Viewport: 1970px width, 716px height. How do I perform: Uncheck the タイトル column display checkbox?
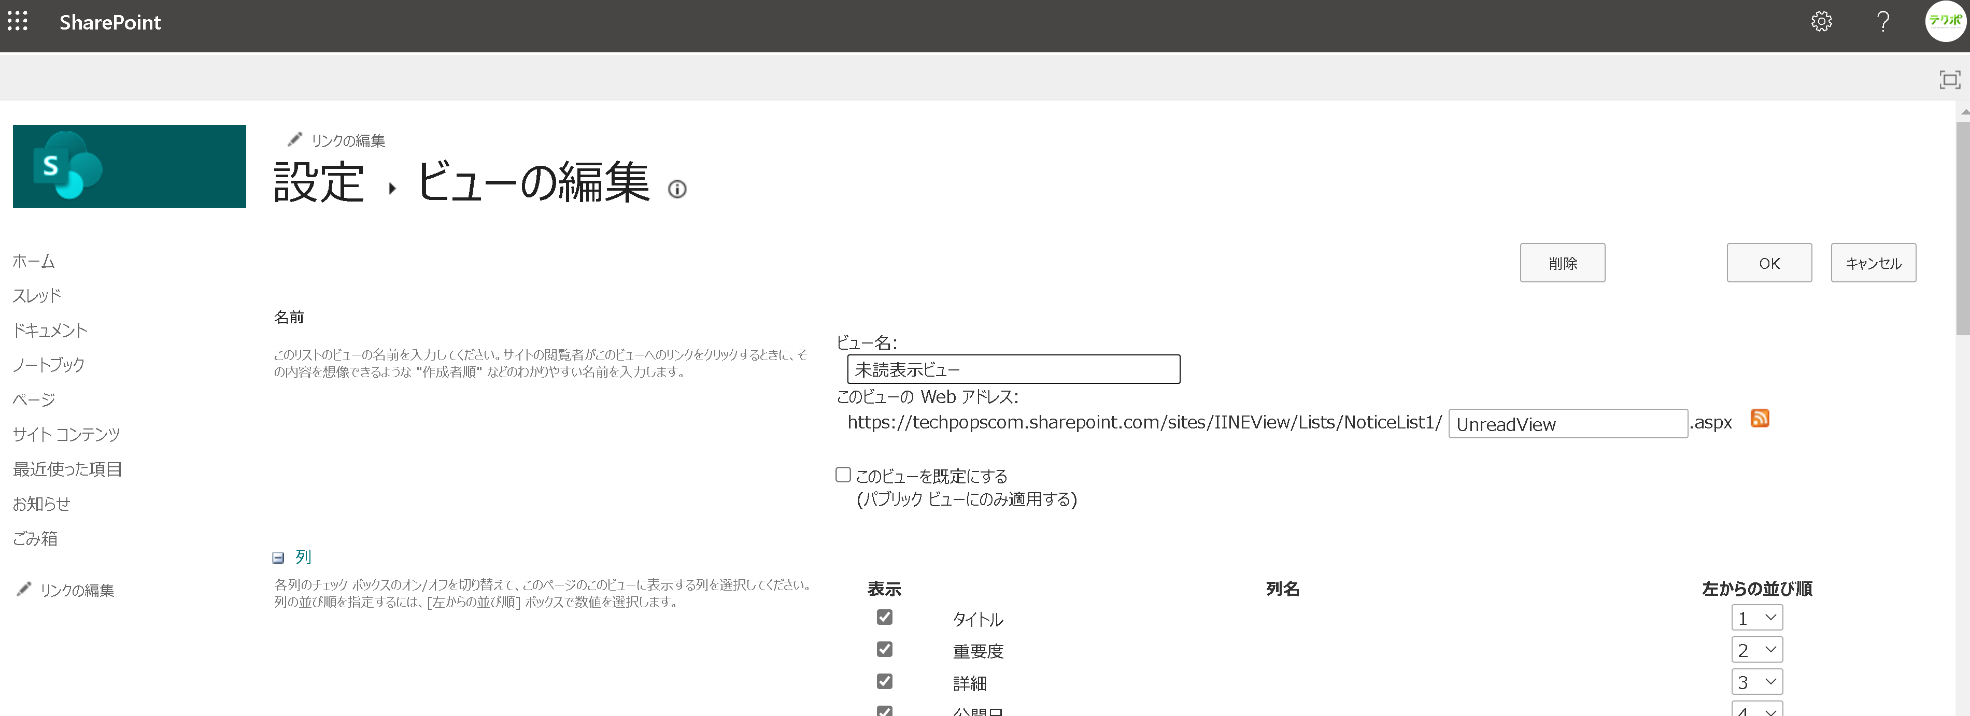pos(884,617)
